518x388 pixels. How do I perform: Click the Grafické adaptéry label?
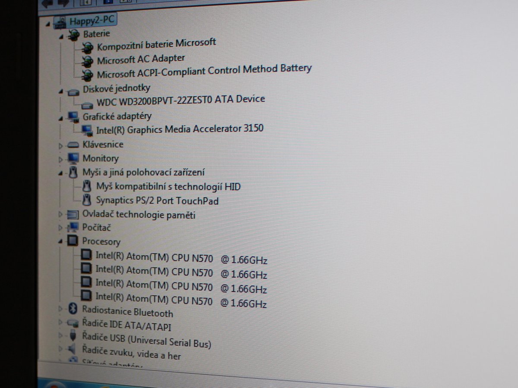click(117, 116)
